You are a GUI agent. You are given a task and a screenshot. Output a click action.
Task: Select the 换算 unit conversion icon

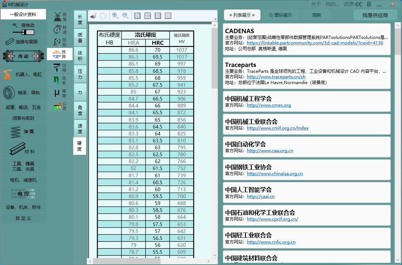tap(60, 54)
